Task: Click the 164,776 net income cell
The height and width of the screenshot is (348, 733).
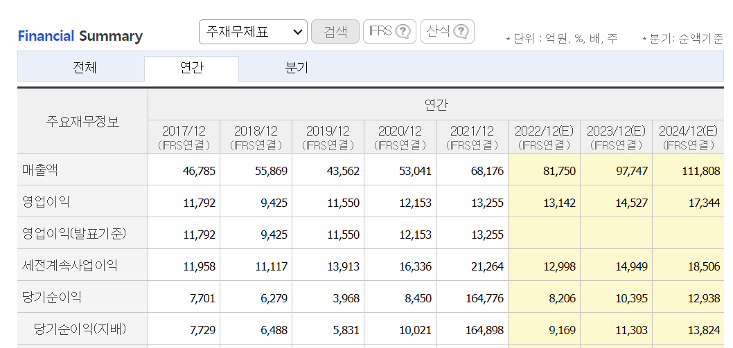Action: point(472,297)
